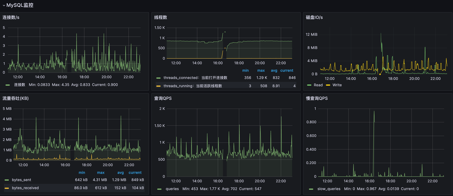Toggle threads_connected legend series

(x=195, y=78)
